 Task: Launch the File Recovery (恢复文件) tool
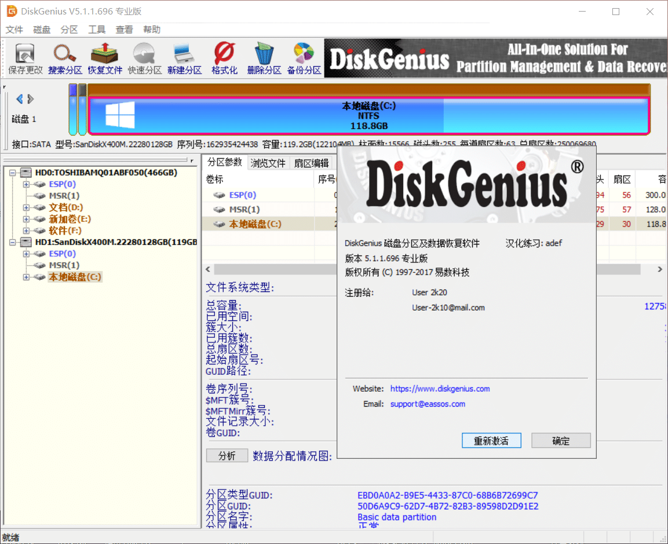(105, 59)
